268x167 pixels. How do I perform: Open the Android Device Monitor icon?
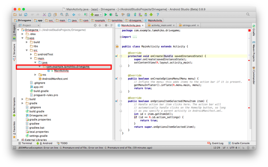151,15
